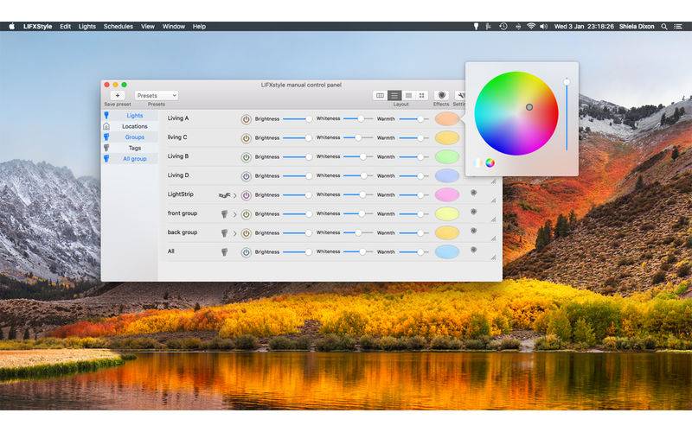The image size is (692, 432).
Task: Select the compact rows layout icon
Action: 408,95
